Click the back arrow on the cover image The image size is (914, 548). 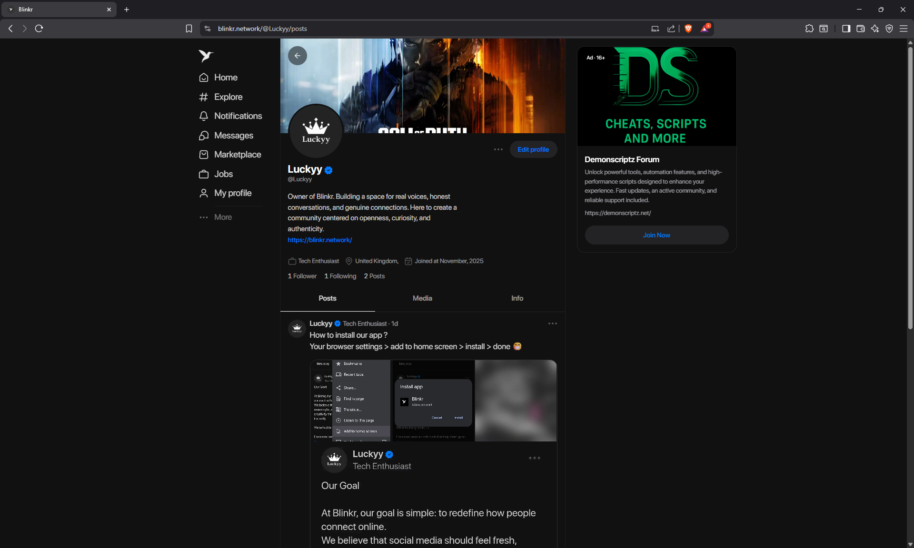(298, 56)
